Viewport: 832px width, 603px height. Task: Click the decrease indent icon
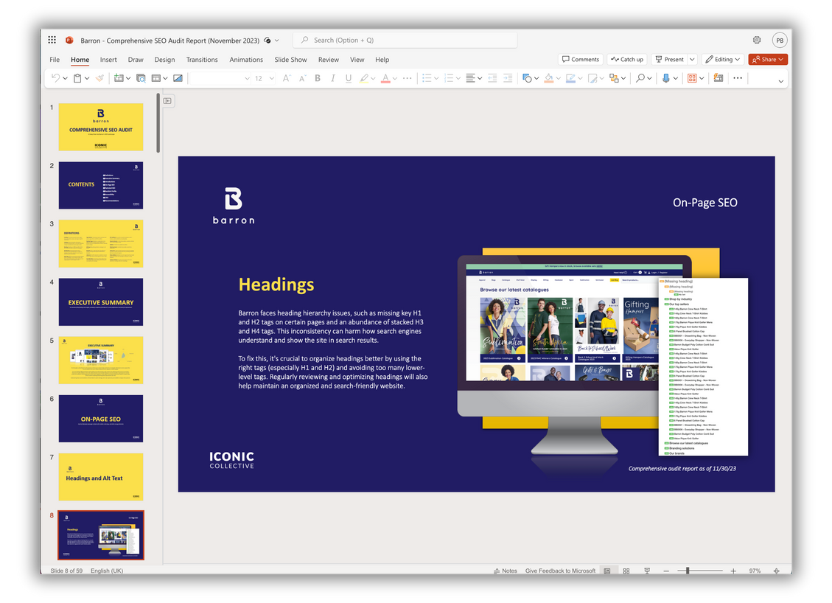492,78
